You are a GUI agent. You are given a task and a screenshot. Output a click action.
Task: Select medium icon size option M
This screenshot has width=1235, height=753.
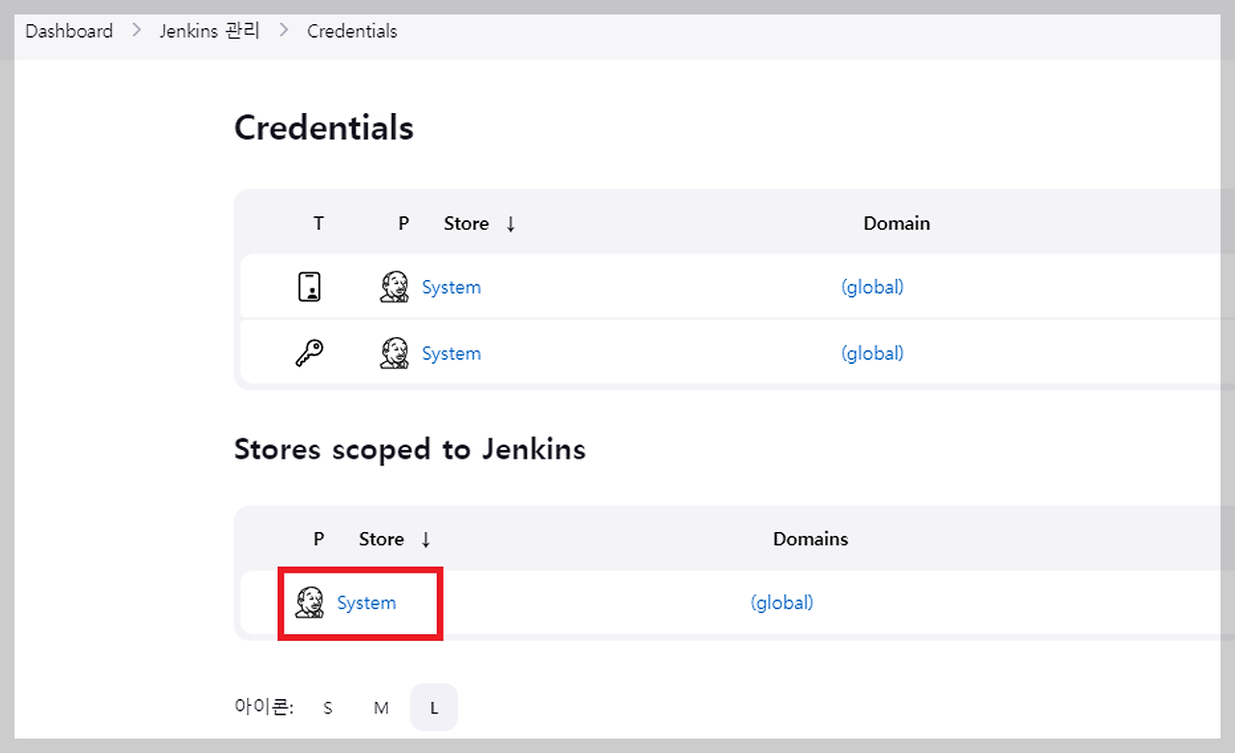tap(380, 707)
